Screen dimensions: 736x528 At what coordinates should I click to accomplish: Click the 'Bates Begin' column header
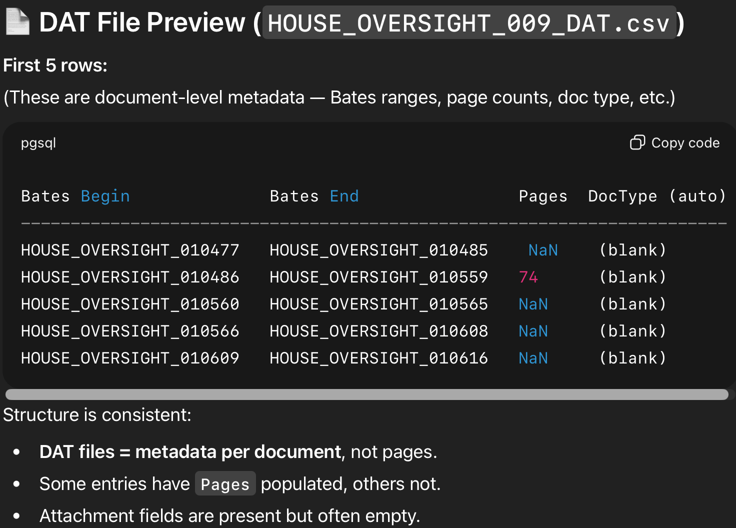[x=75, y=196]
